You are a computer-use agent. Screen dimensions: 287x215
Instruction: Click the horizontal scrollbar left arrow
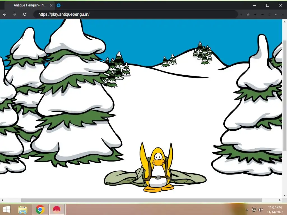click(x=2, y=200)
